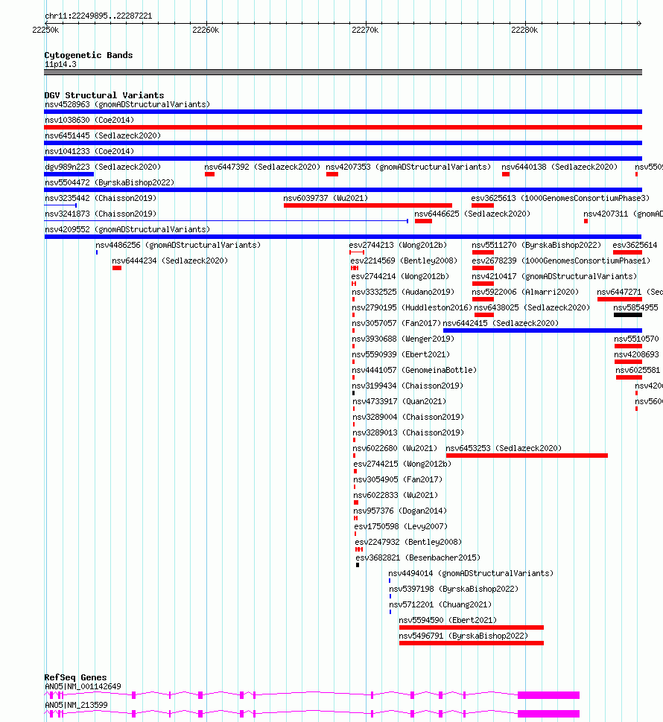
Task: Click the dgv989n223 (Sedlazeck2020) label
Action: [103, 167]
